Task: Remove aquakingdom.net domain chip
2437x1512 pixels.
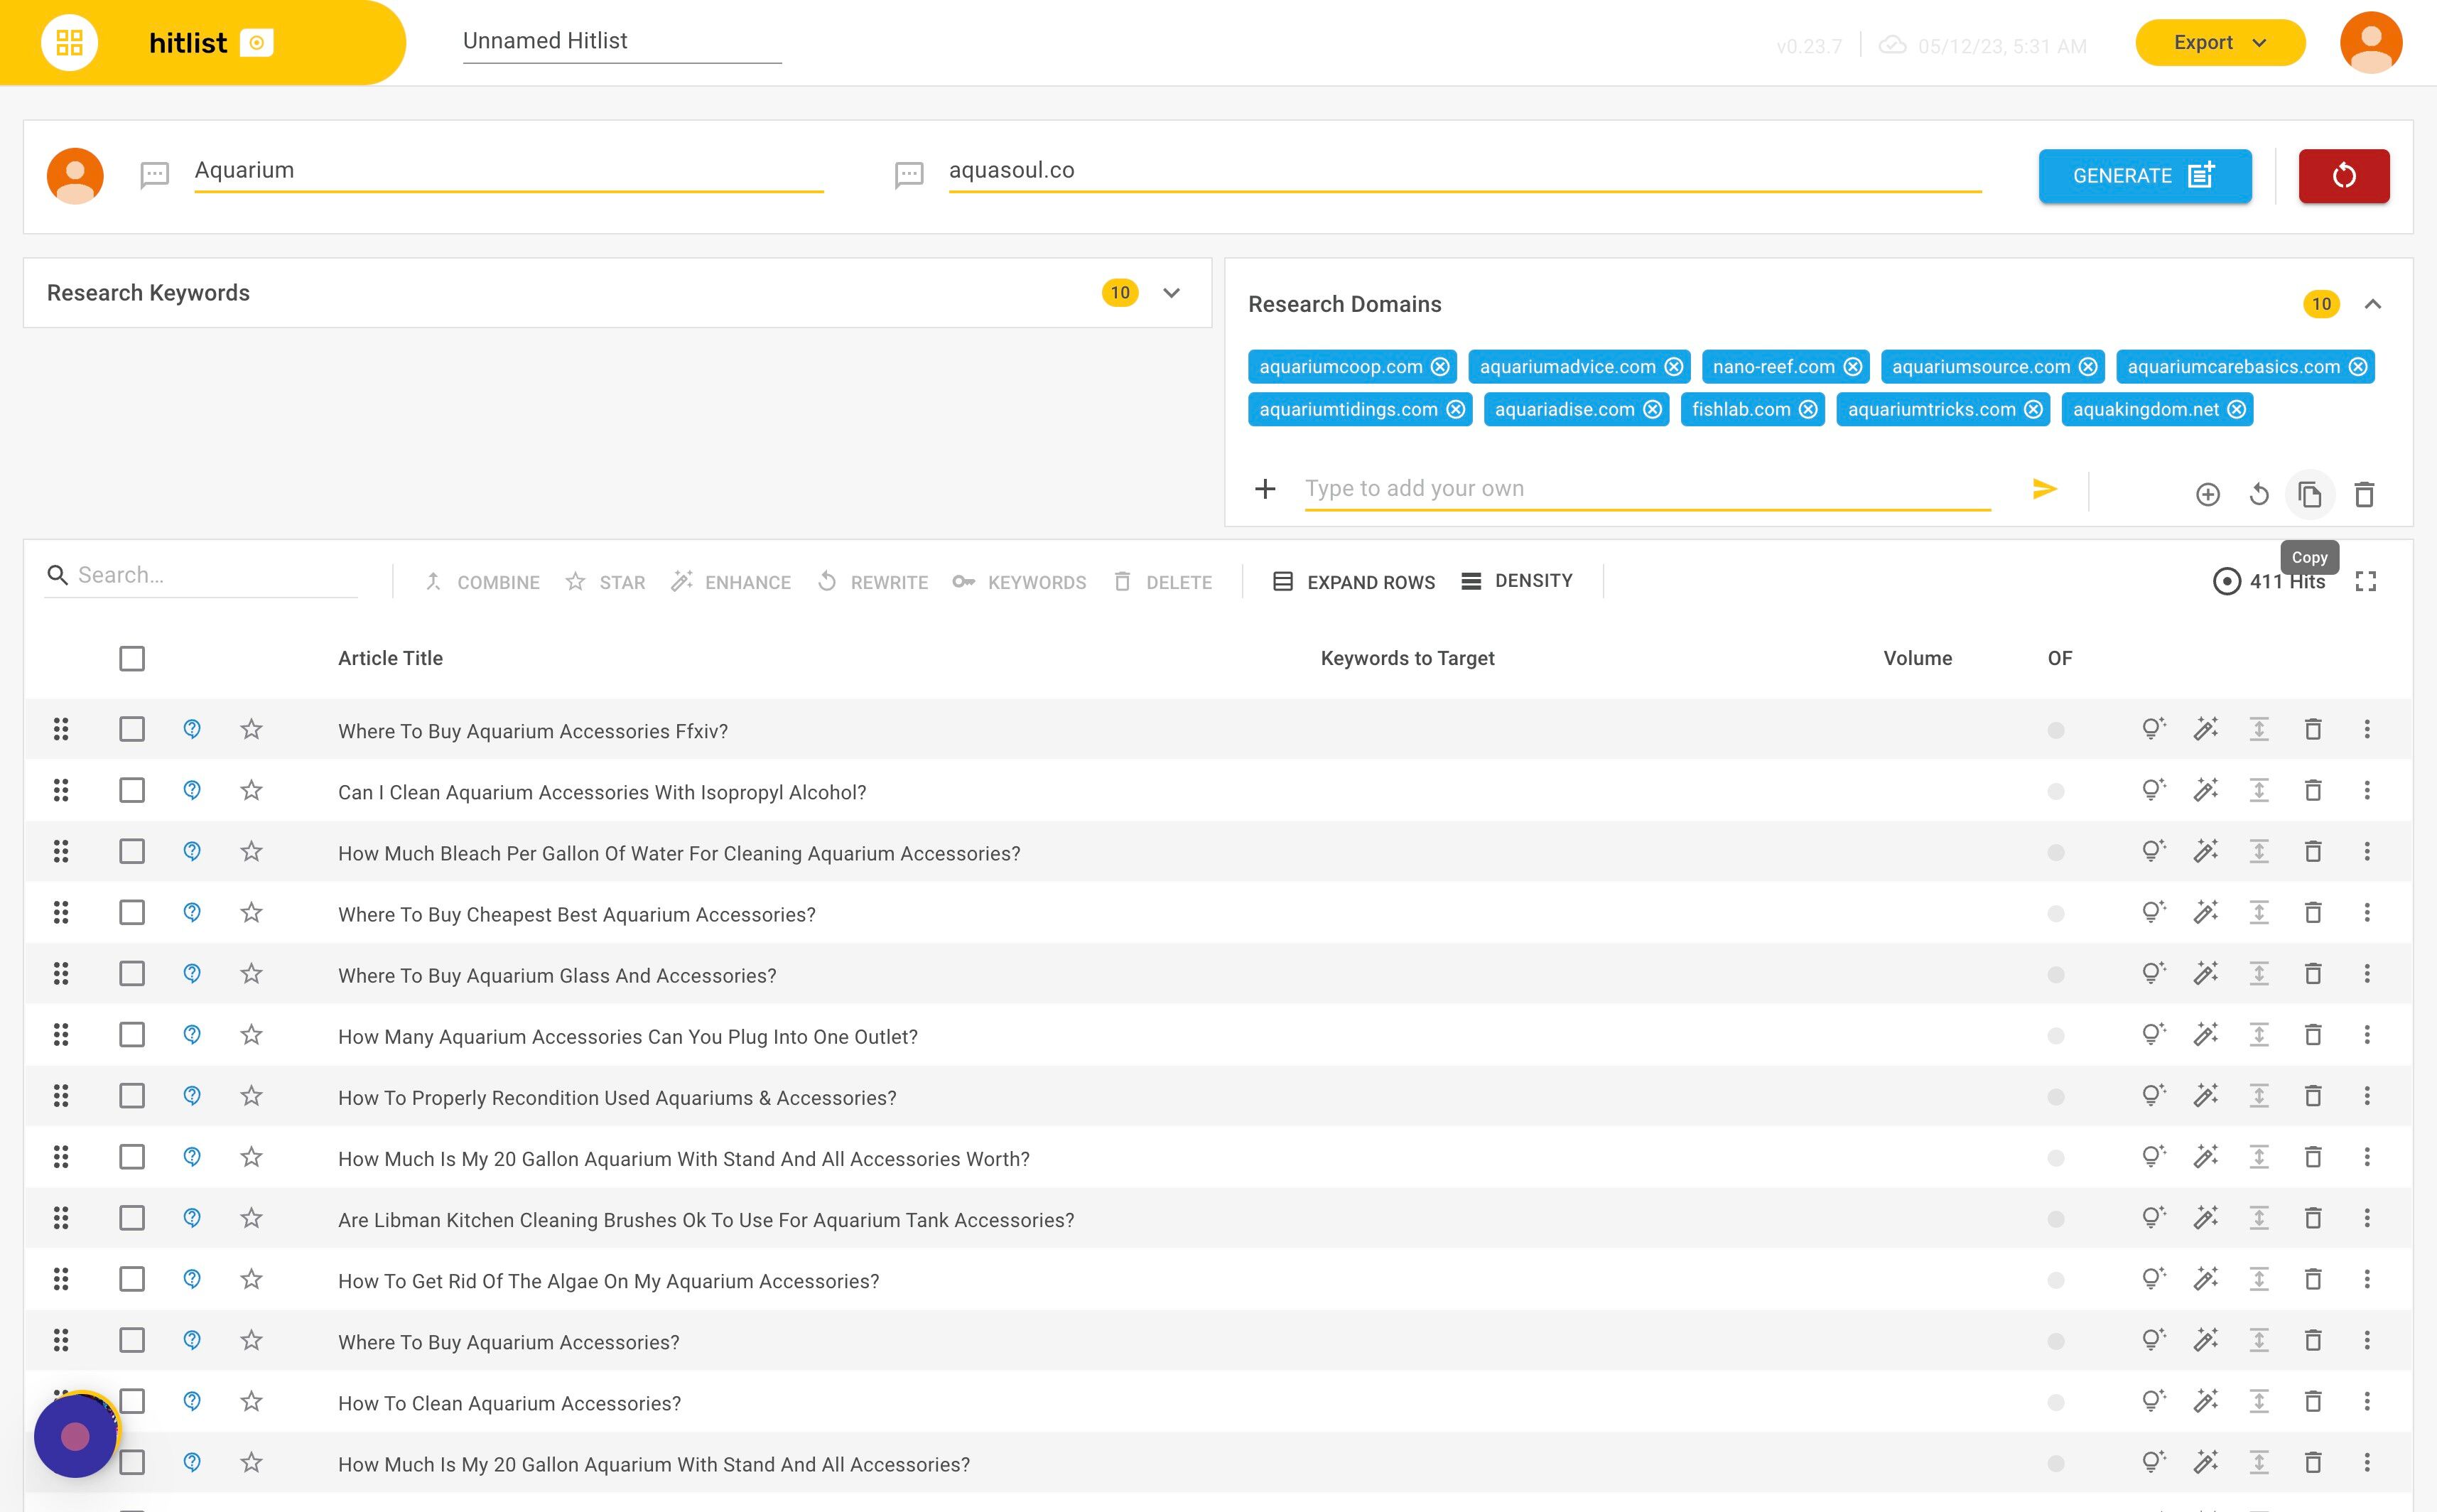Action: (x=2236, y=409)
